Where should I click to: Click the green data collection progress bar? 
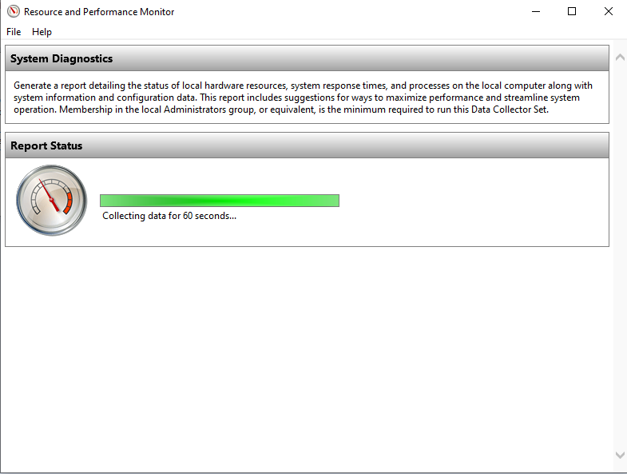click(x=220, y=201)
